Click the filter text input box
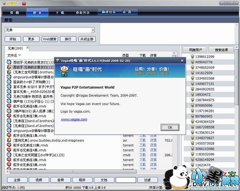Screen dimensions: 240x191 click(126, 180)
